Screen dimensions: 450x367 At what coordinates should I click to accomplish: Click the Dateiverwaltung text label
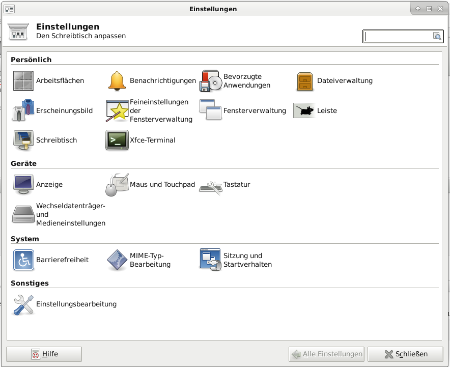point(345,80)
